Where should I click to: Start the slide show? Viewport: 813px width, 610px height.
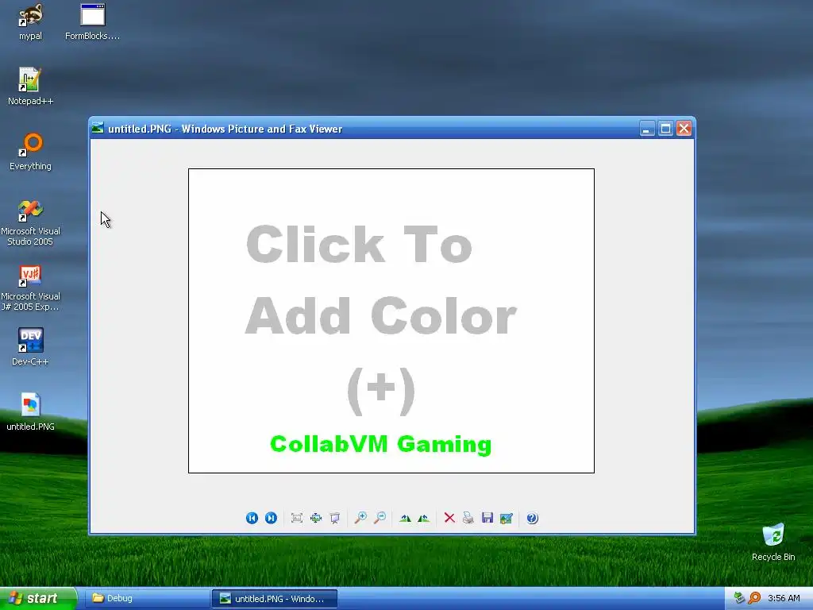(335, 518)
